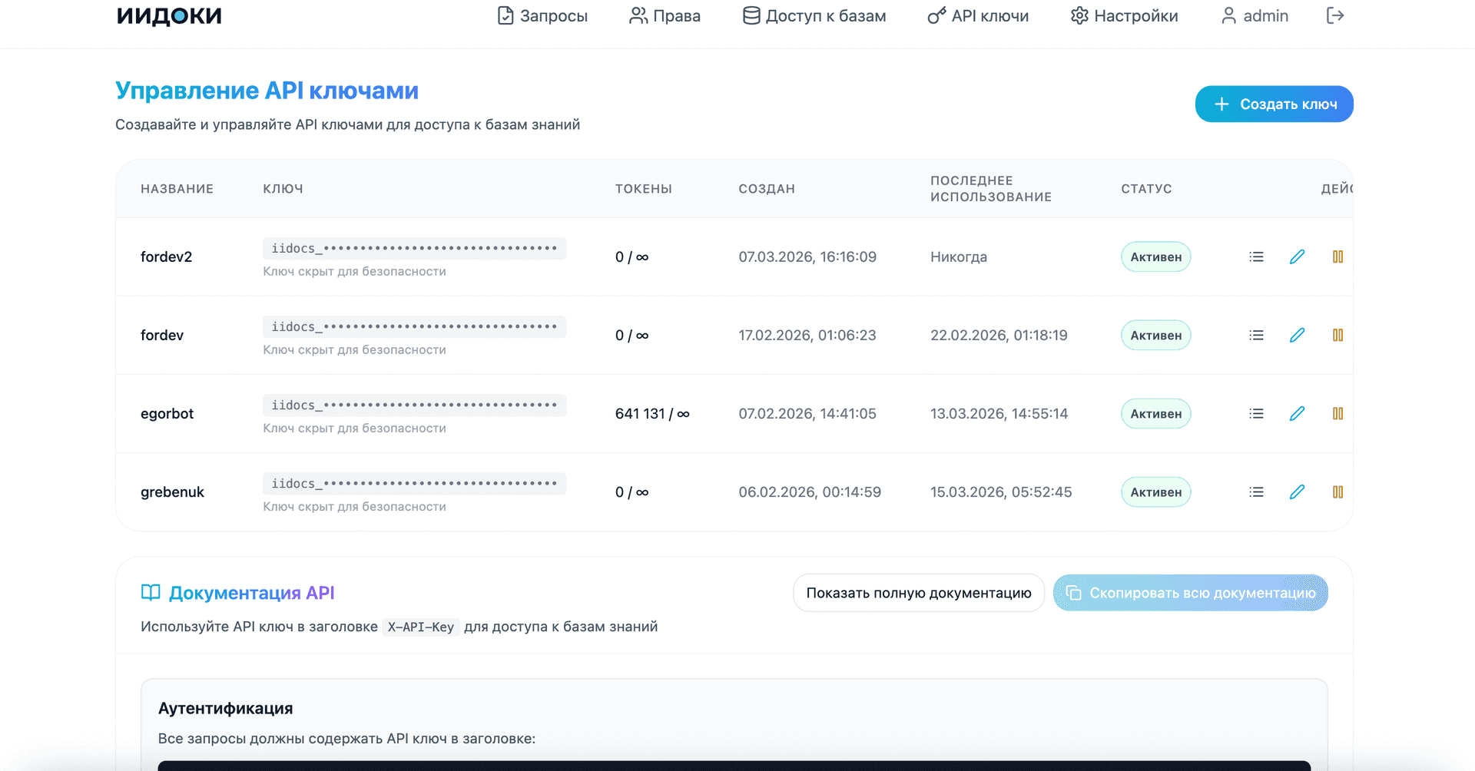The width and height of the screenshot is (1475, 771).
Task: Open the Права menu item
Action: [664, 15]
